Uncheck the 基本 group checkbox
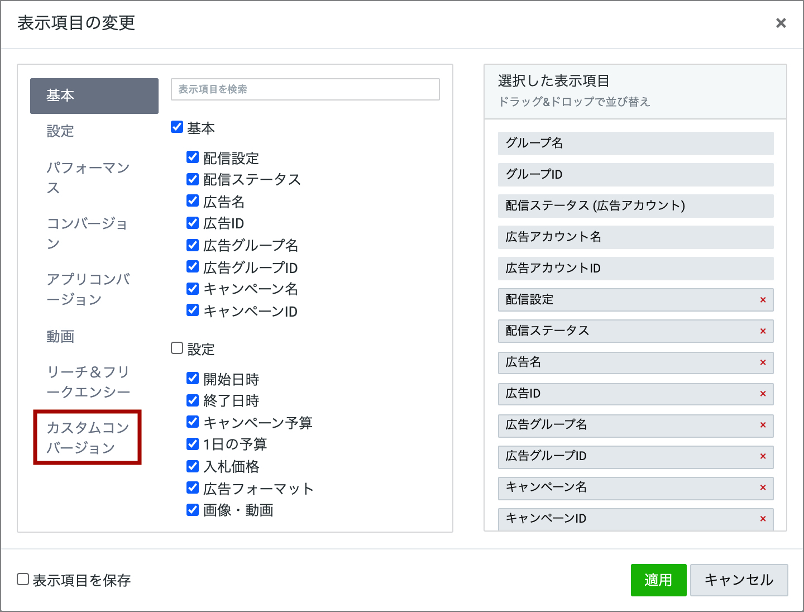 coord(177,127)
